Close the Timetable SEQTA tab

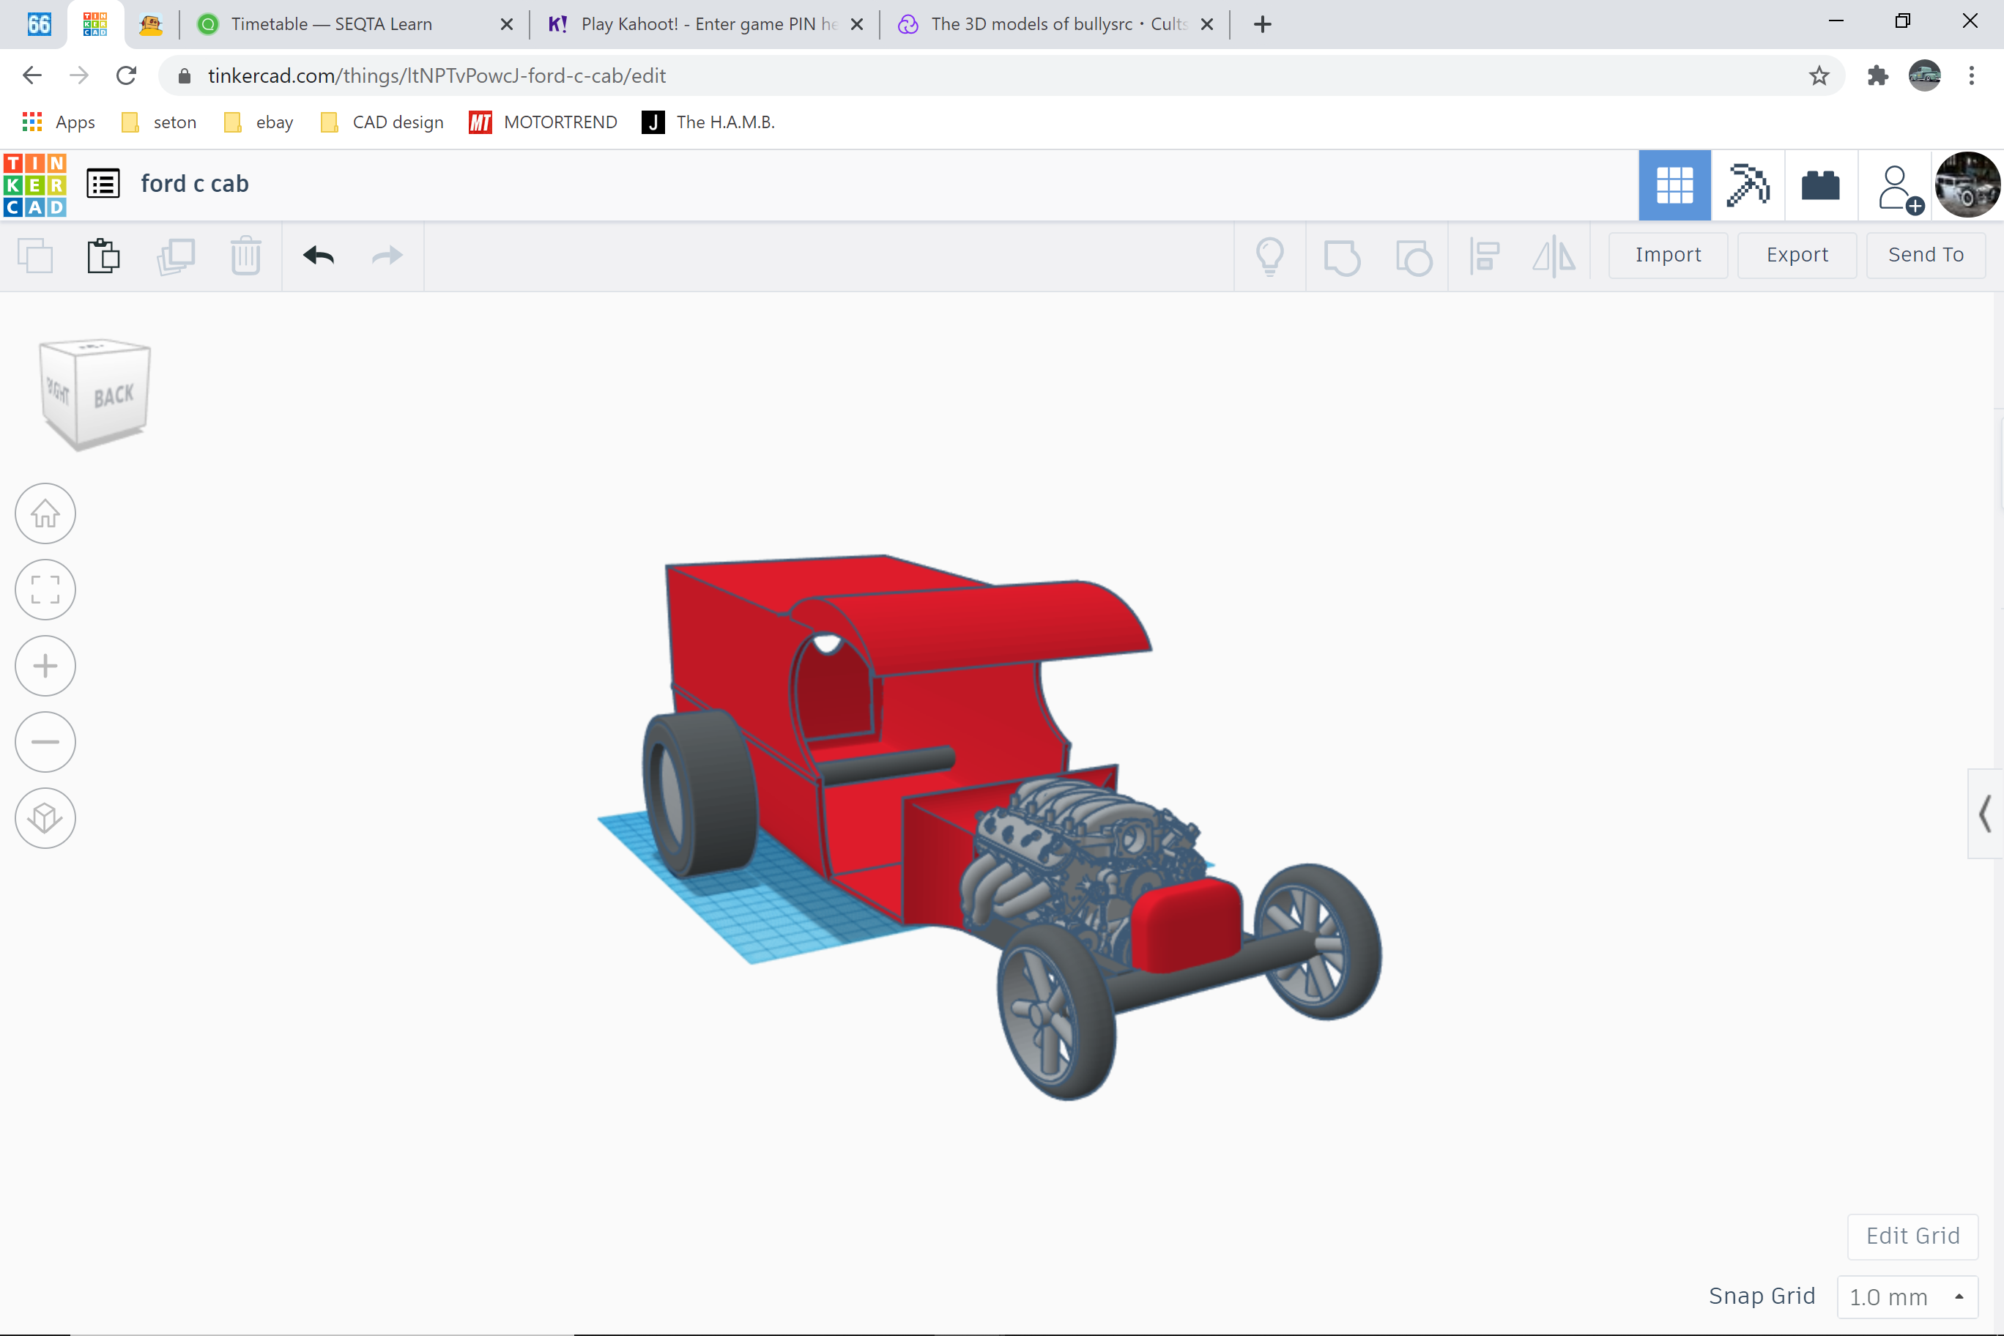tap(507, 25)
